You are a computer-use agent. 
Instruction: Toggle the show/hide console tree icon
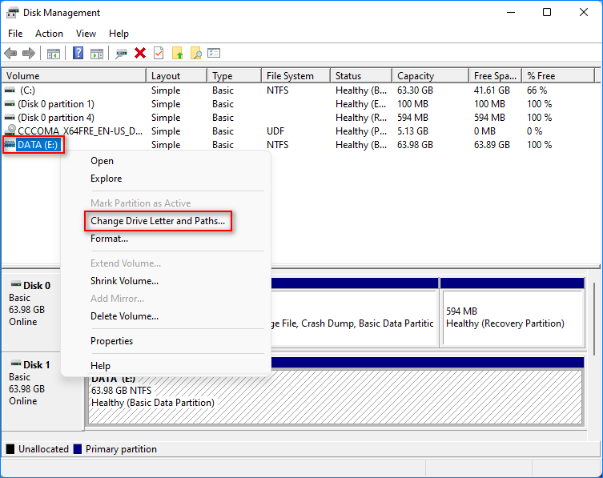click(x=54, y=54)
